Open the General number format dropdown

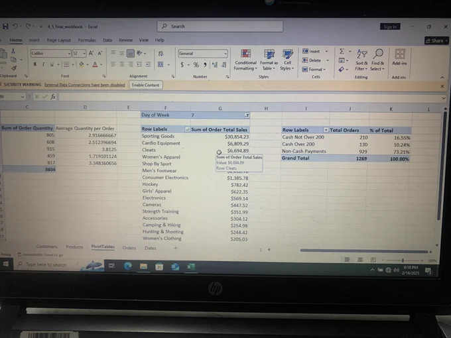(225, 54)
